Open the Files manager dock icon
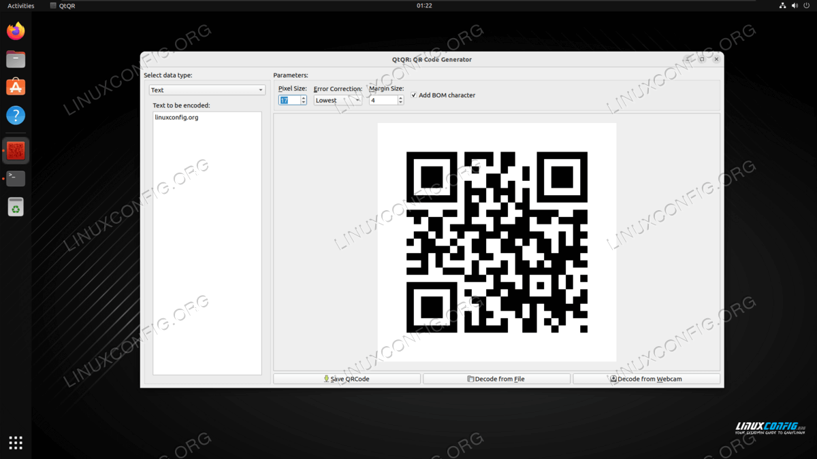Viewport: 817px width, 459px height. tap(16, 59)
